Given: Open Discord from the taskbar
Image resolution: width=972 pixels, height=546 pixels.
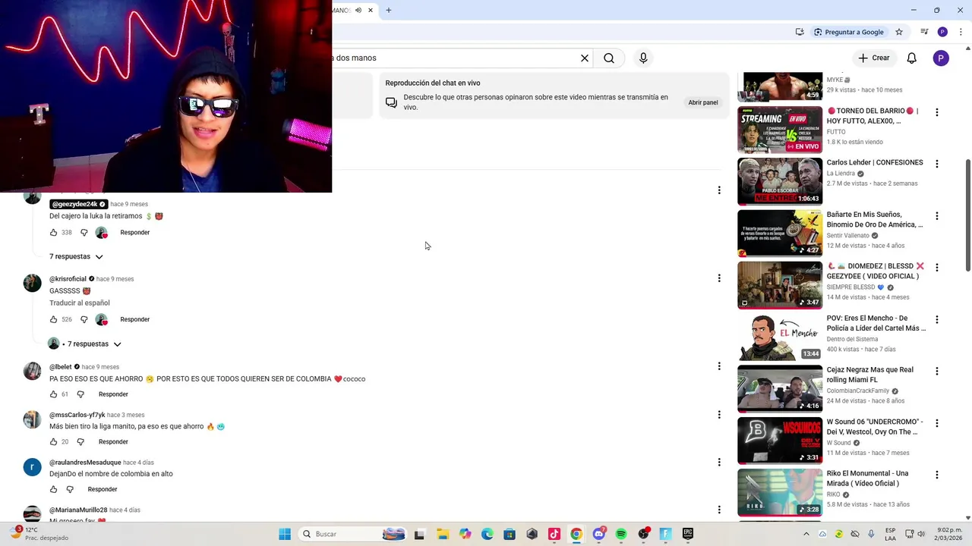Looking at the screenshot, I should [x=599, y=534].
